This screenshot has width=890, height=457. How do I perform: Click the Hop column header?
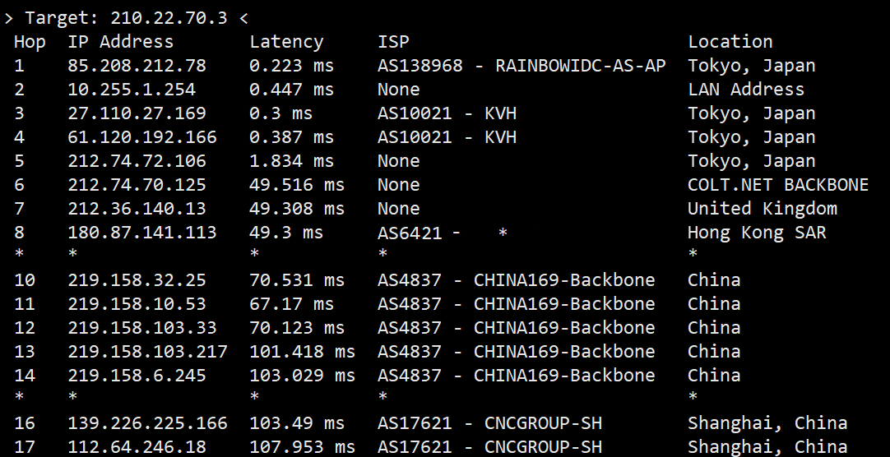click(30, 42)
